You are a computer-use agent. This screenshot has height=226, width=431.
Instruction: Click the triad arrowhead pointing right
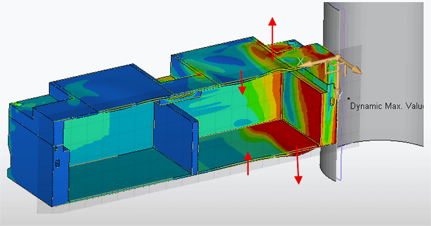356,70
